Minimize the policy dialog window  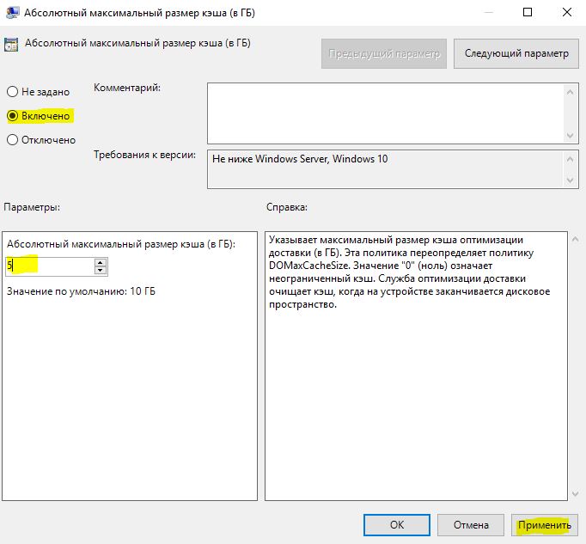pos(488,12)
